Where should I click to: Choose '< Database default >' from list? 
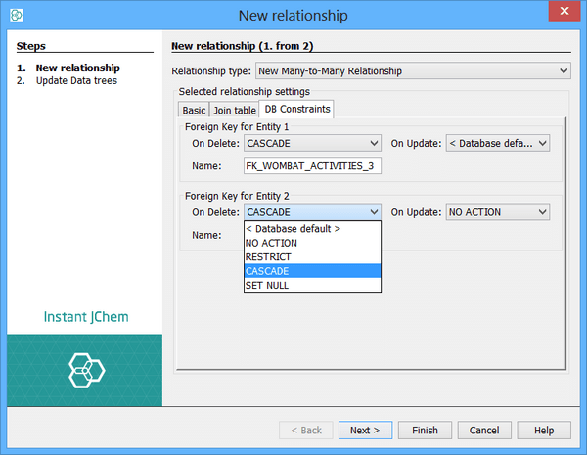293,229
